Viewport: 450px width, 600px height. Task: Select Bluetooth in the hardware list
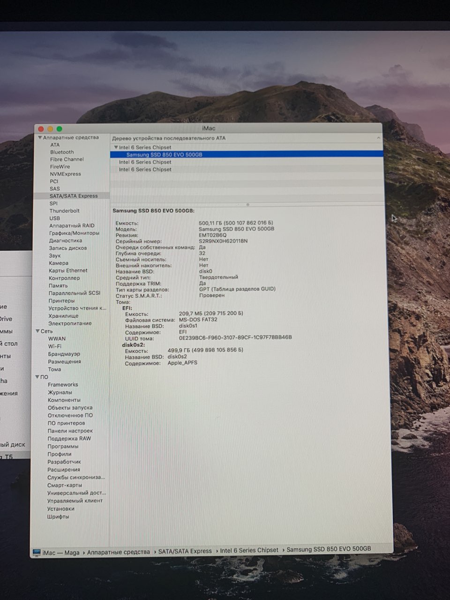click(62, 152)
